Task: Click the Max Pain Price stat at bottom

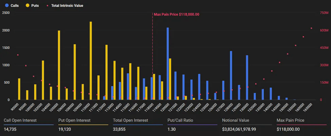Action: click(302, 125)
